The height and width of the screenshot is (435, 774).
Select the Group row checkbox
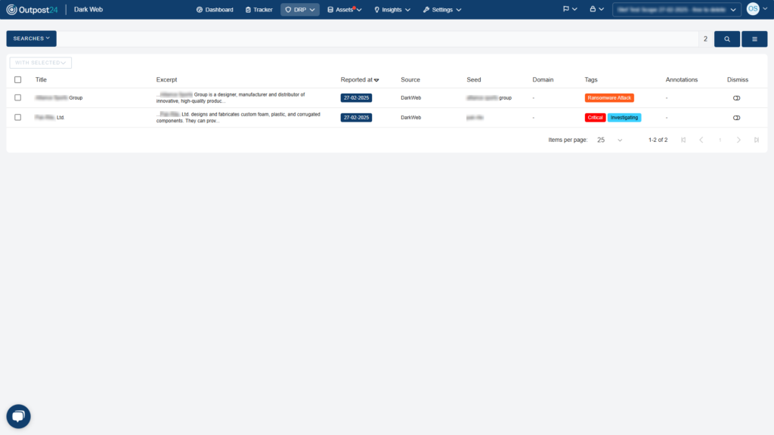click(18, 97)
